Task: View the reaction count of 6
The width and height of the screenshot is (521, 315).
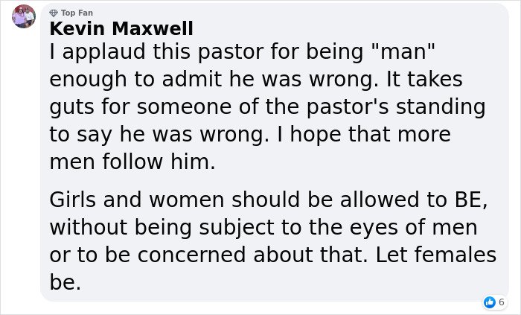Action: 502,302
